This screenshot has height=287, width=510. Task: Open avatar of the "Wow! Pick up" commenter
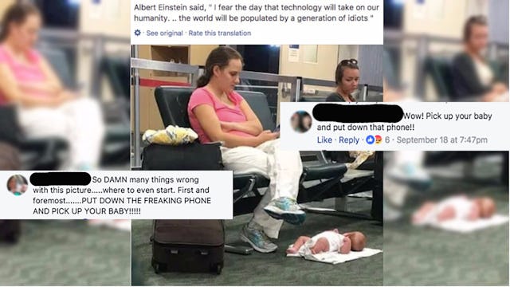tap(301, 121)
